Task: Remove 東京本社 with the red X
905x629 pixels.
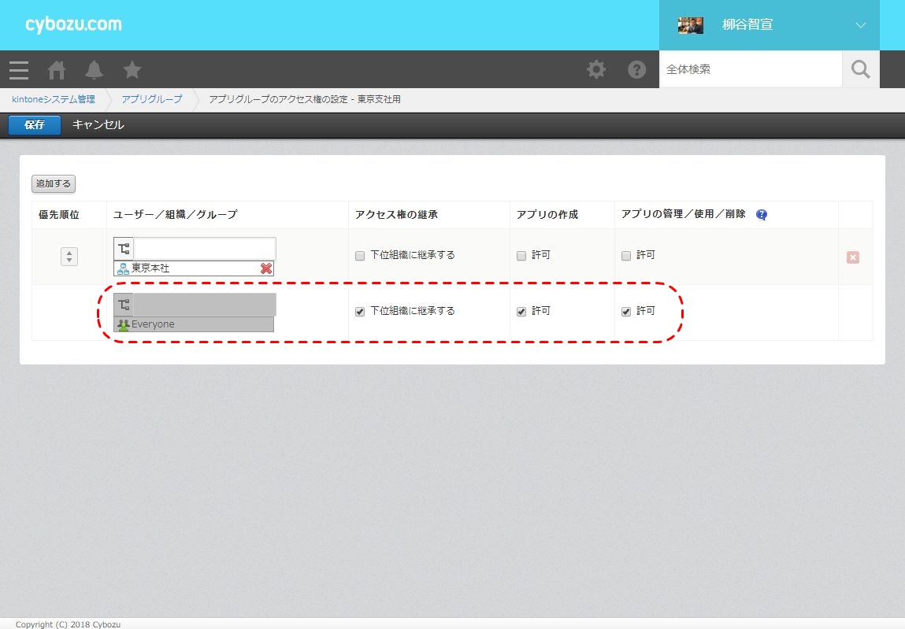Action: pyautogui.click(x=266, y=268)
